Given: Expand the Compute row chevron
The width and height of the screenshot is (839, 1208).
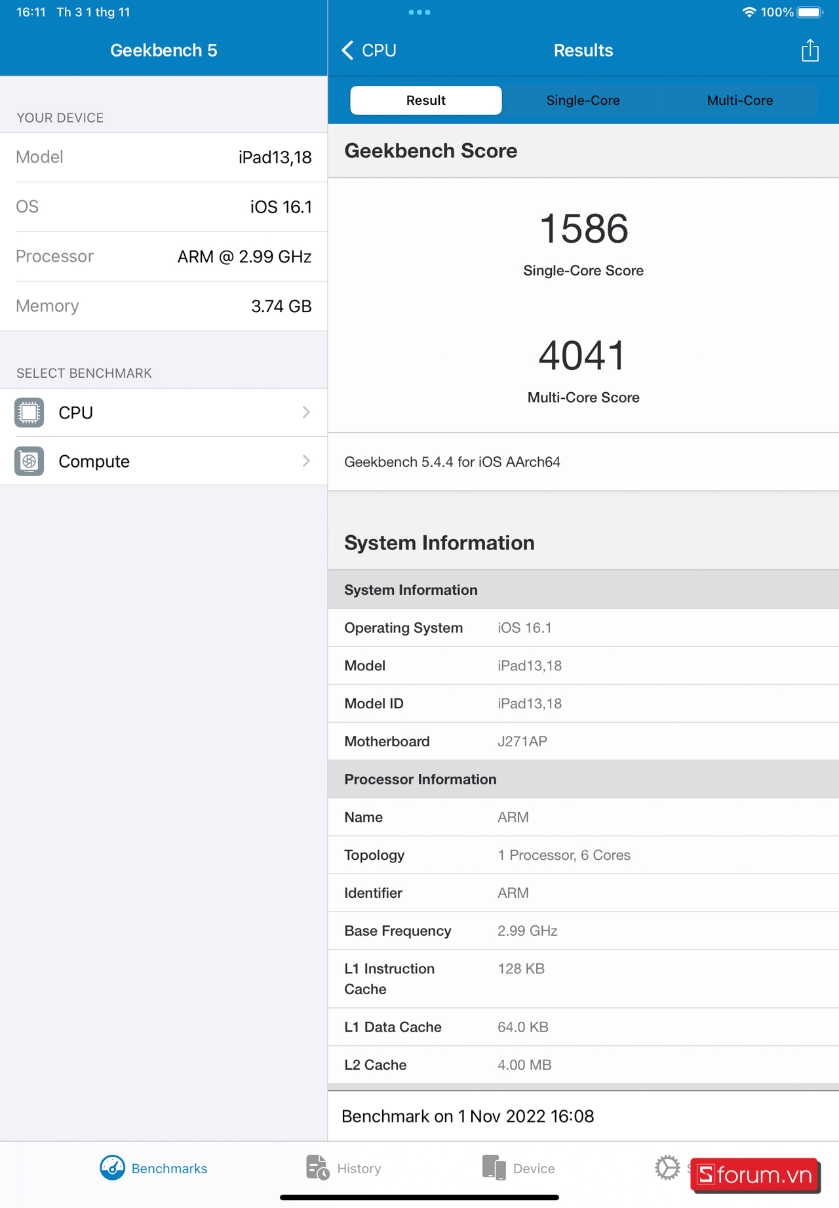Looking at the screenshot, I should [306, 461].
